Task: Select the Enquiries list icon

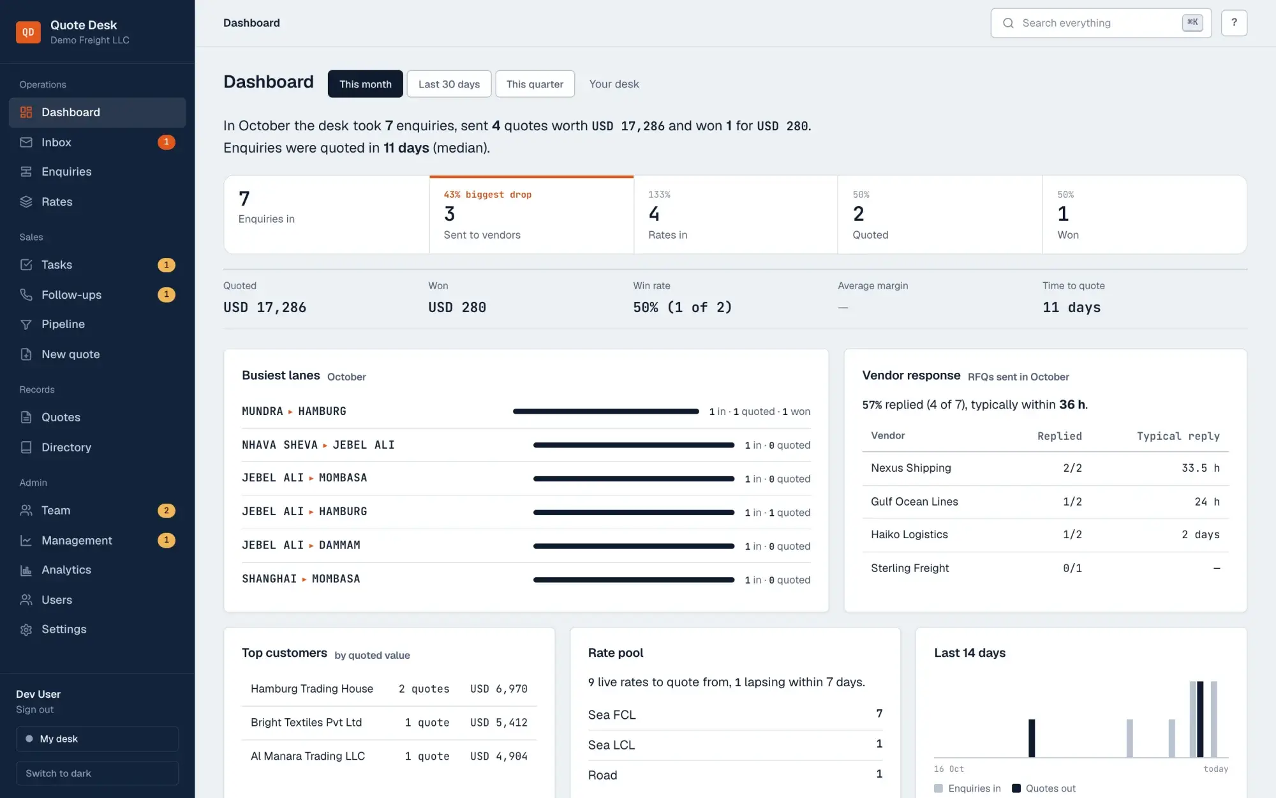Action: [x=26, y=172]
